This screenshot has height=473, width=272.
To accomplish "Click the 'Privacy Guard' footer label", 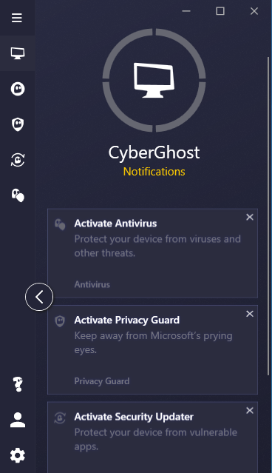I will tap(102, 381).
